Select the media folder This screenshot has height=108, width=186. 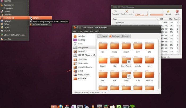138,62
